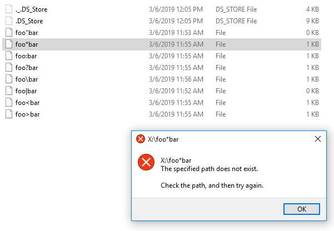The image size is (334, 231).
Task: Click file icon of foo<bar
Action: (8, 103)
